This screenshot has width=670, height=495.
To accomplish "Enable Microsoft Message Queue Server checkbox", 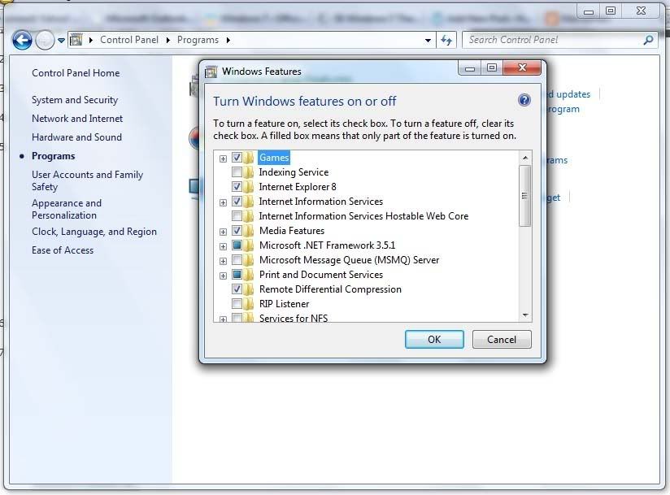I will [237, 260].
